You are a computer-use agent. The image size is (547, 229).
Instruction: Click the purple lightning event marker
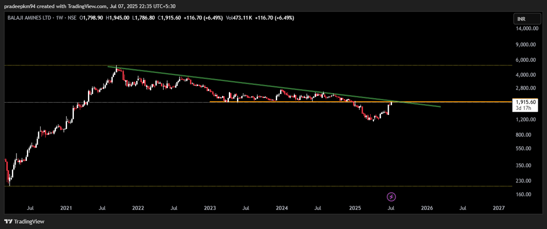pyautogui.click(x=391, y=197)
